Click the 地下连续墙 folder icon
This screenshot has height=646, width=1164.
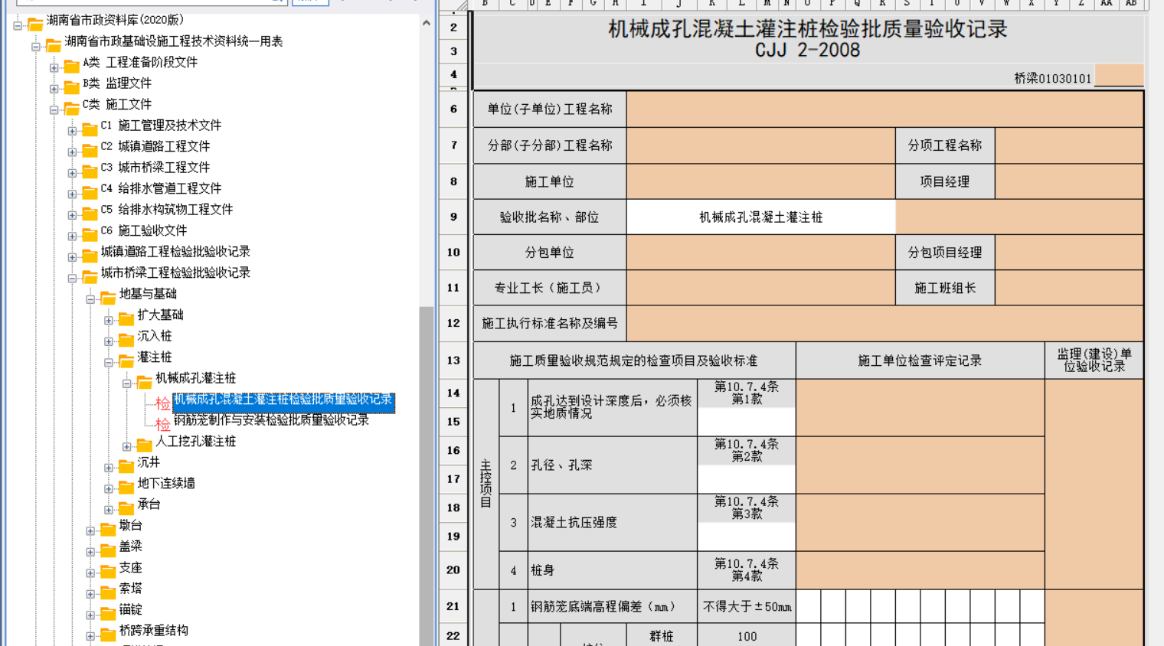[126, 487]
